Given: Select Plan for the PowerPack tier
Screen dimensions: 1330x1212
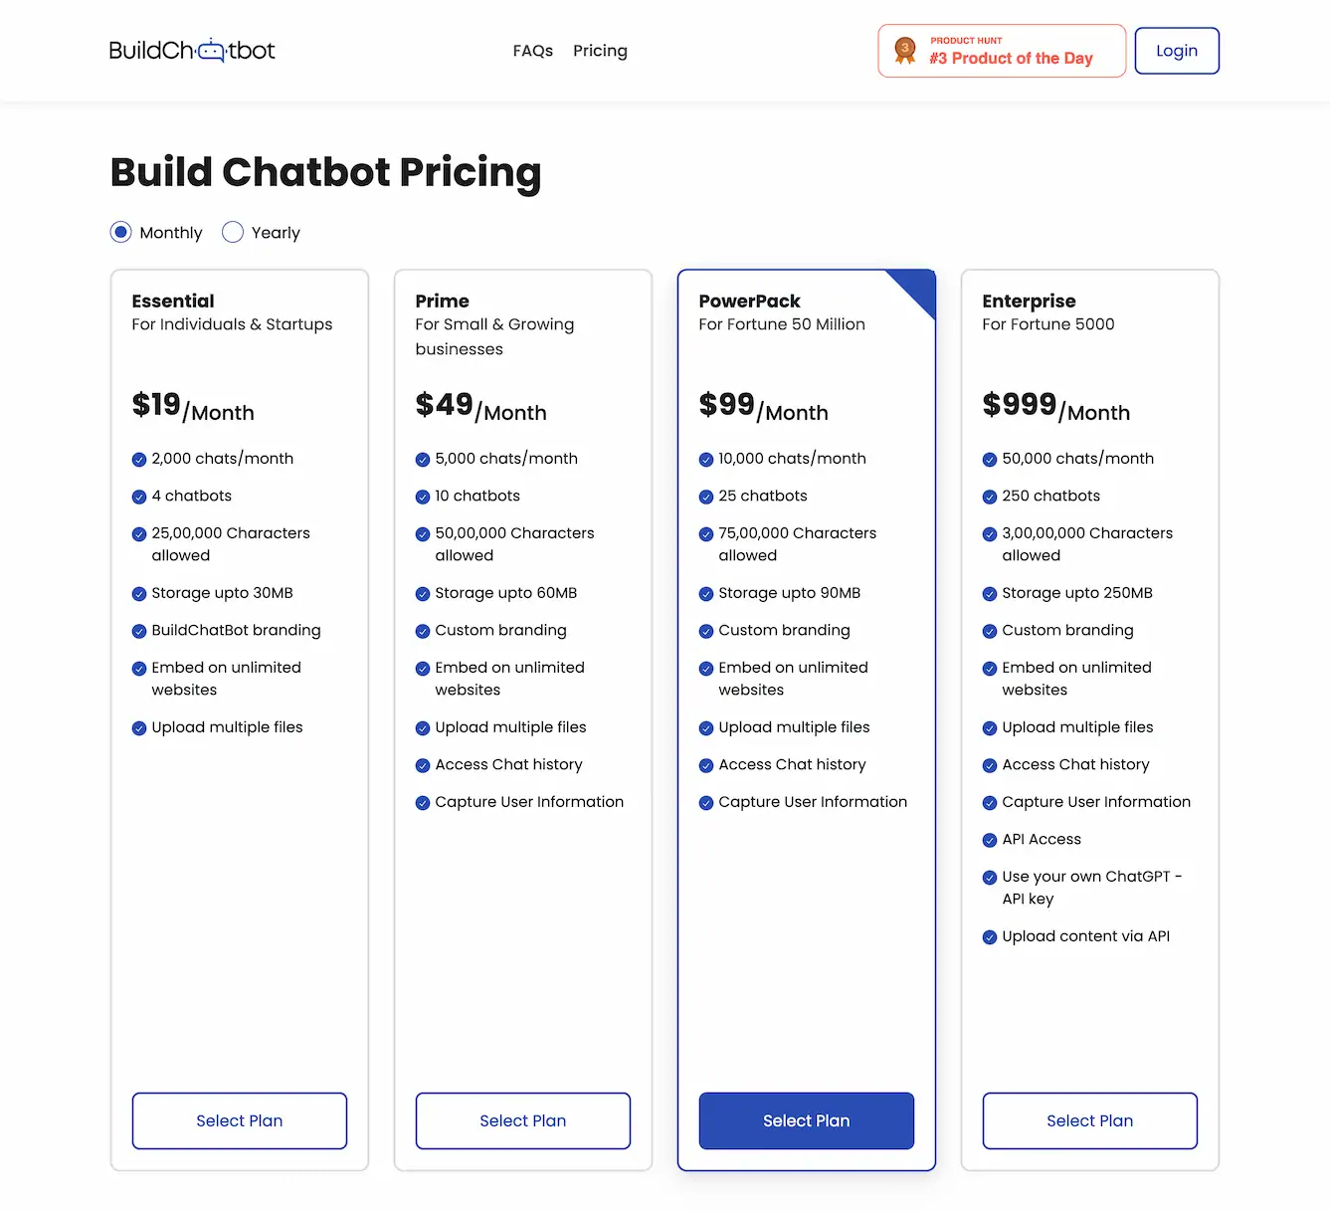Looking at the screenshot, I should tap(806, 1120).
